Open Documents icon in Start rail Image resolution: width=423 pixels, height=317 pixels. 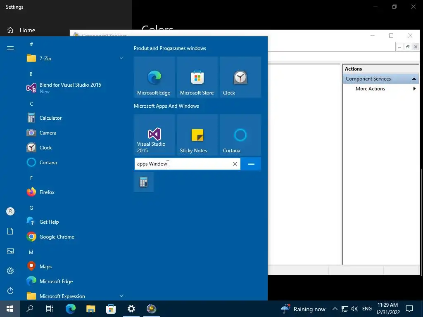click(x=10, y=231)
